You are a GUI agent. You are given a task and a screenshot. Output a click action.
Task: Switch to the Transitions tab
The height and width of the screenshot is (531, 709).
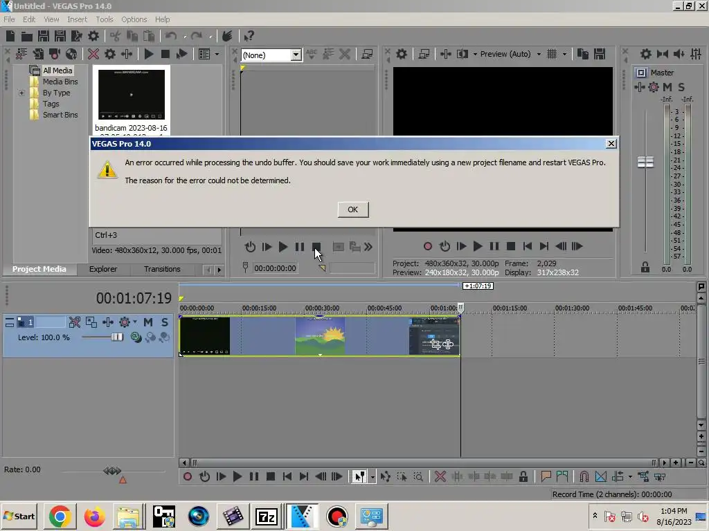(x=162, y=269)
